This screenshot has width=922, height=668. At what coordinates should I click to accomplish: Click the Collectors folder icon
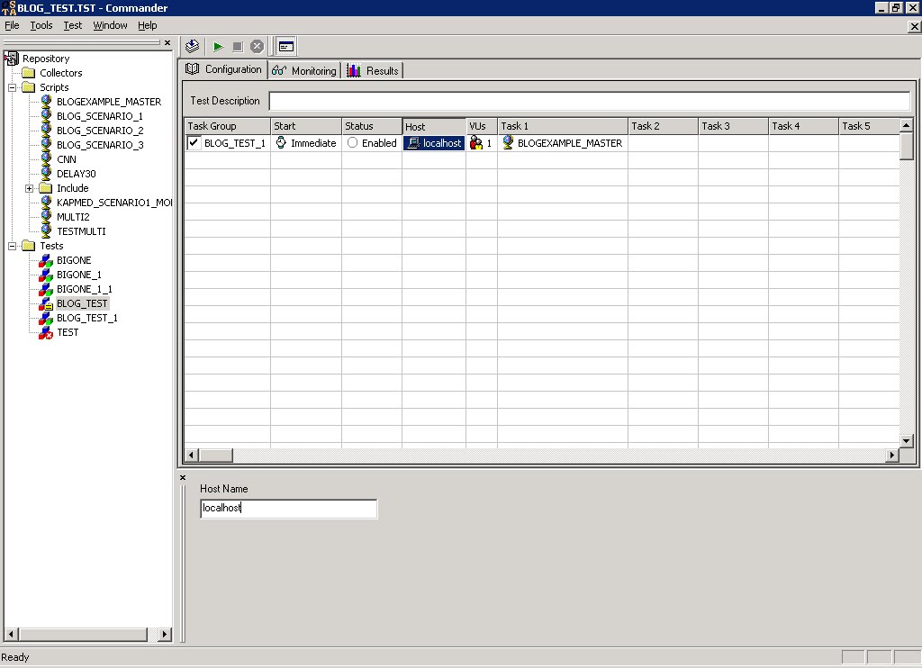click(28, 73)
